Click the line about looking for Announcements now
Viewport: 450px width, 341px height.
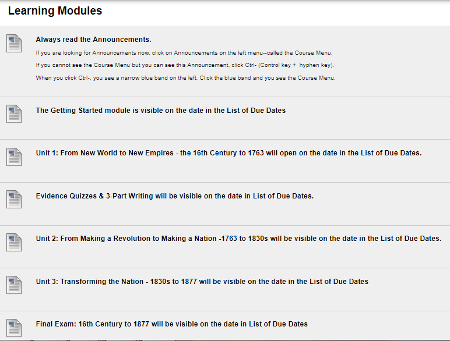click(x=184, y=53)
